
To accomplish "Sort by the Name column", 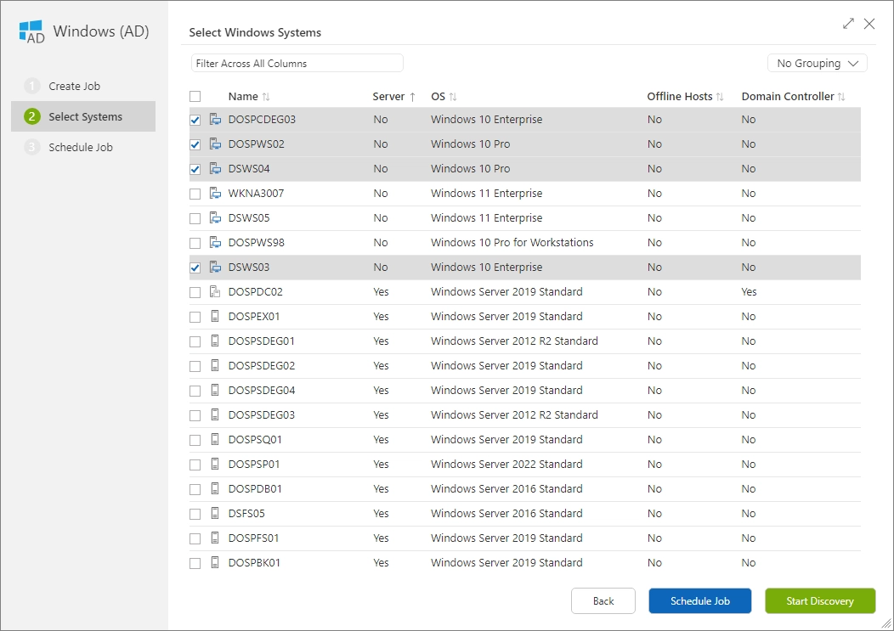I will click(x=249, y=96).
